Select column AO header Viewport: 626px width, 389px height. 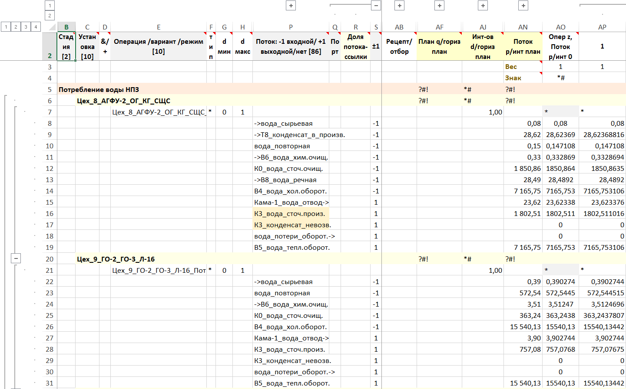(560, 27)
